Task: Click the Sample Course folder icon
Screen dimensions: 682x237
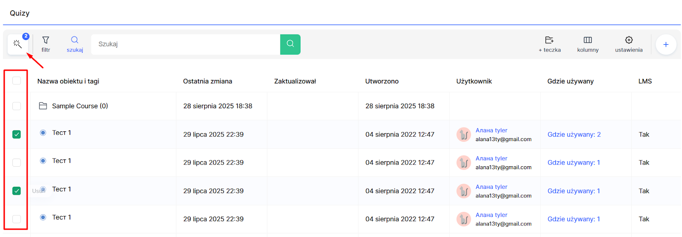Action: tap(43, 106)
